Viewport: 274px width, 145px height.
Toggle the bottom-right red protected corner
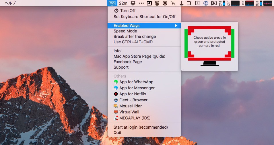coord(229,55)
